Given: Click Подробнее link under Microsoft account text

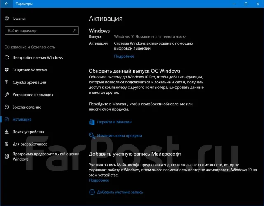Looking at the screenshot, I should (99, 180).
